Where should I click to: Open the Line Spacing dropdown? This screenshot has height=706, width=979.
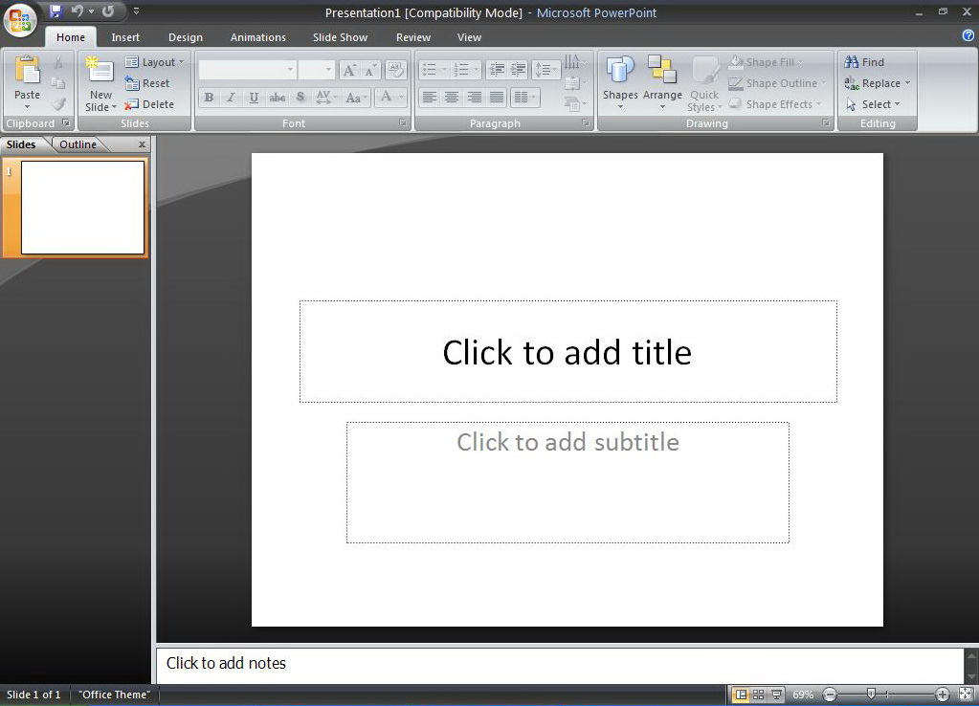click(545, 70)
